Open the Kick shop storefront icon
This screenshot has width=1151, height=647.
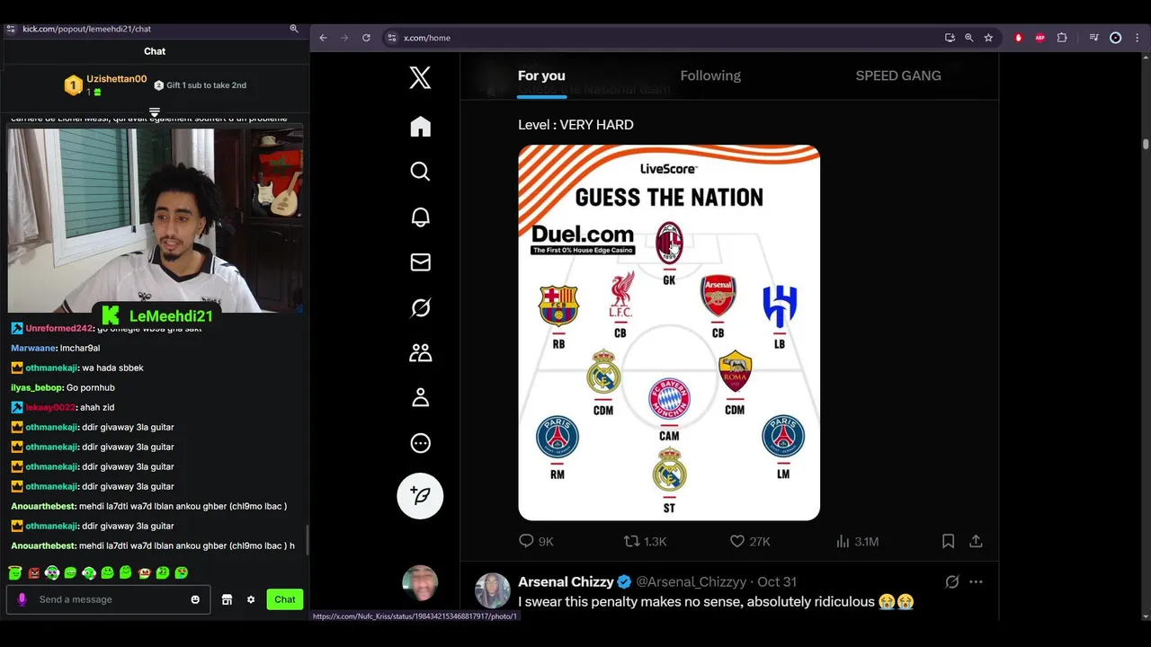pyautogui.click(x=228, y=599)
